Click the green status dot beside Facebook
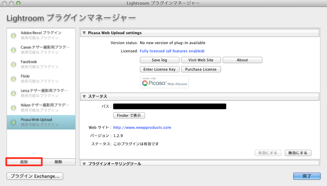The height and width of the screenshot is (186, 327). click(13, 64)
